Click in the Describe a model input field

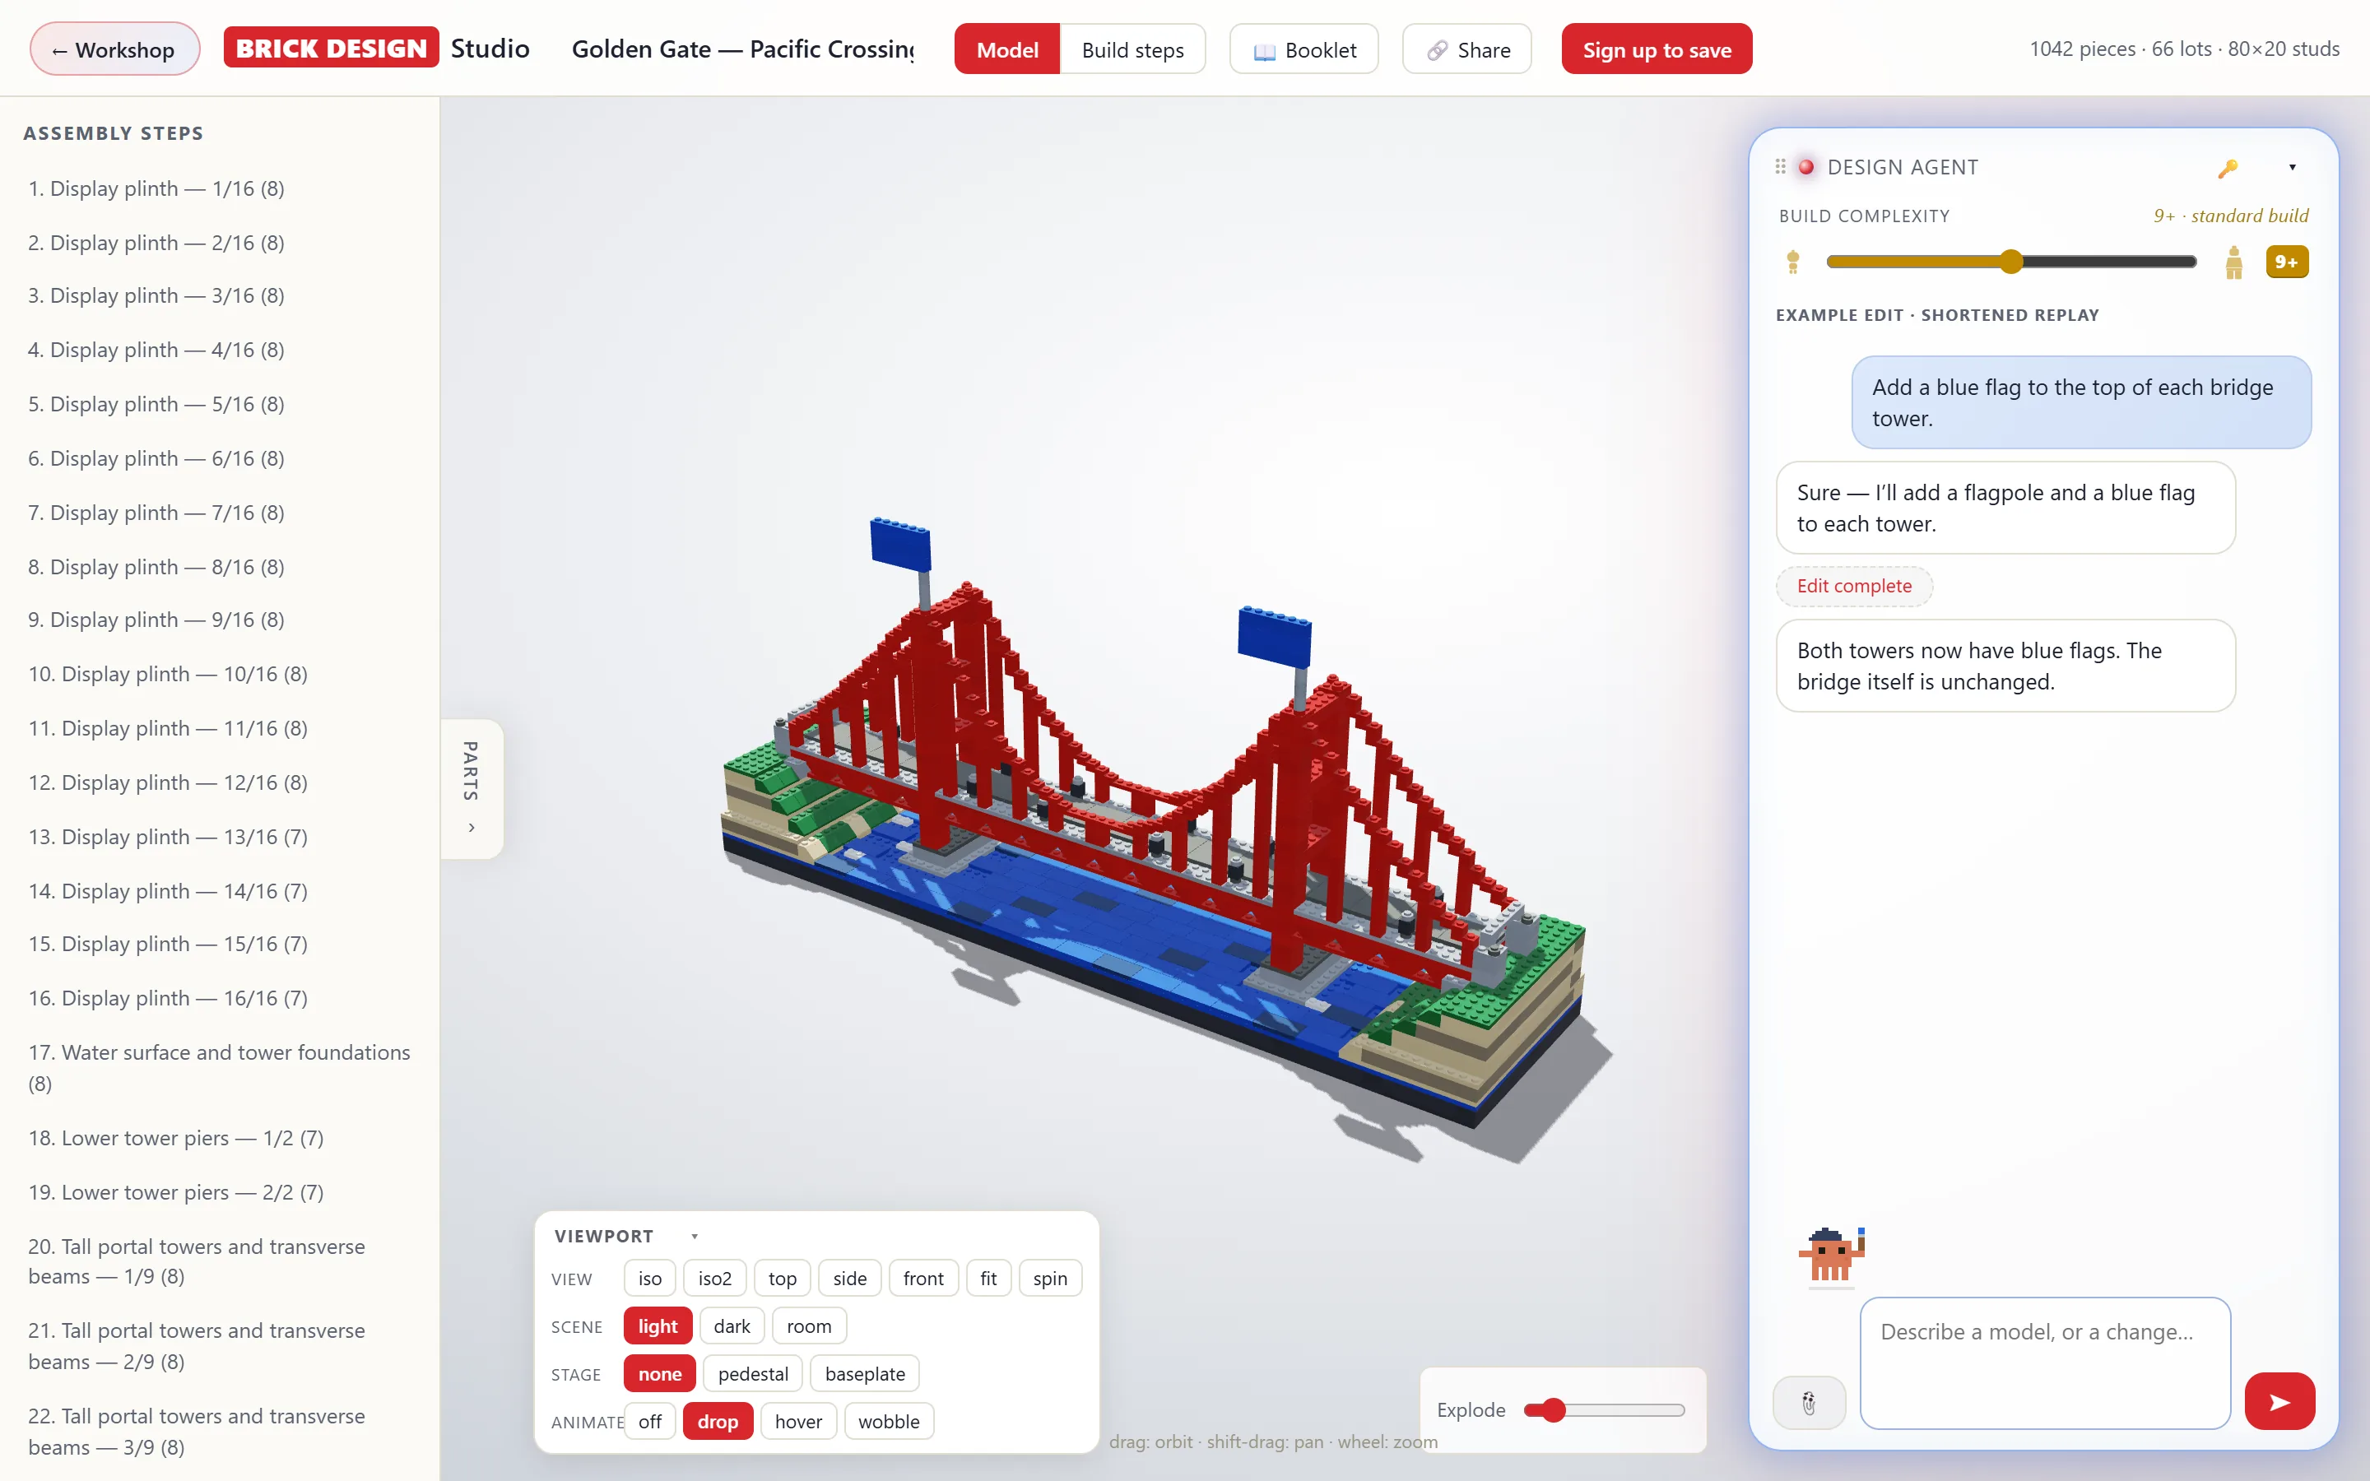pyautogui.click(x=2045, y=1363)
